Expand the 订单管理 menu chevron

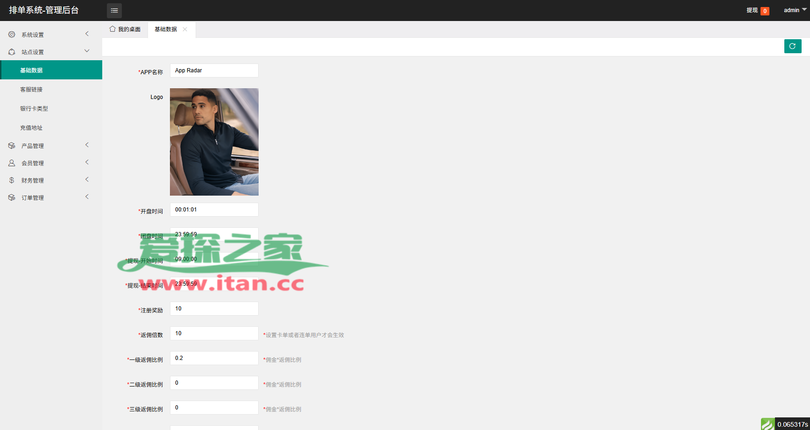click(x=87, y=197)
